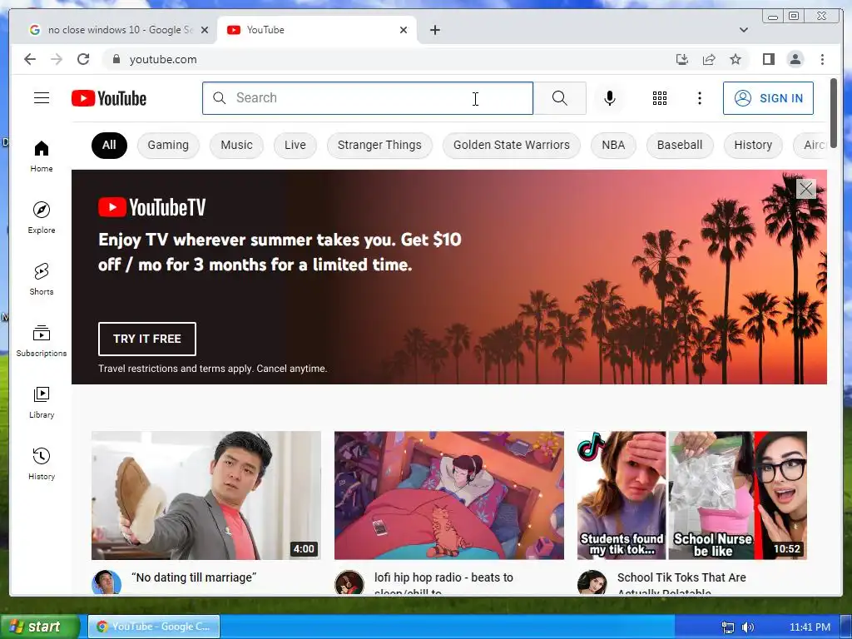
Task: Select the Gaming filter chip
Action: pyautogui.click(x=168, y=145)
